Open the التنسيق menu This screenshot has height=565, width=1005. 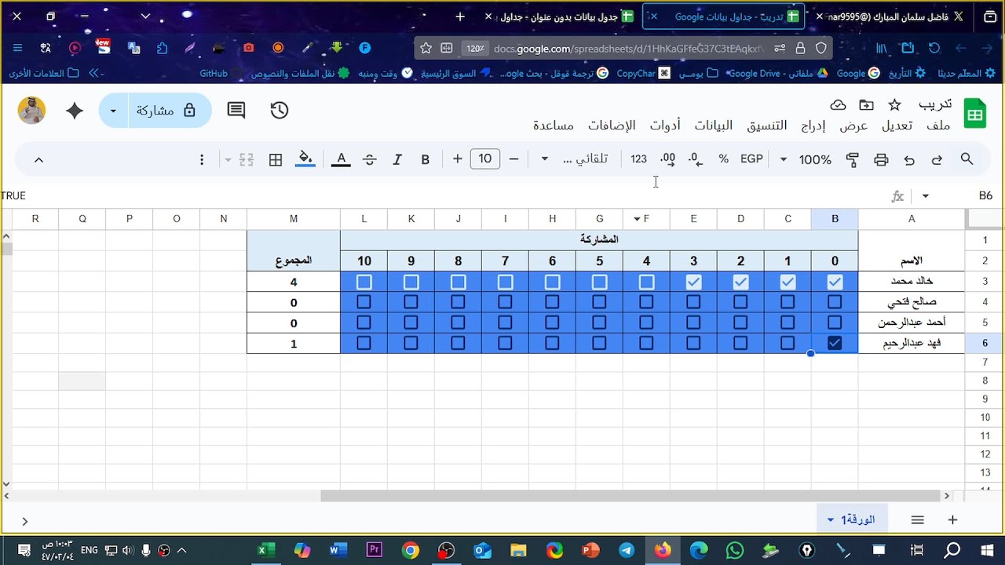point(767,126)
